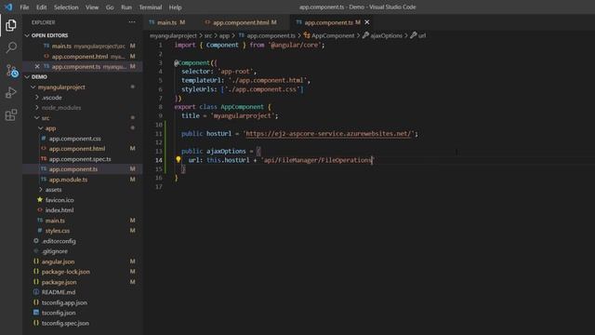Image resolution: width=595 pixels, height=335 pixels.
Task: Open the Search view in activity bar
Action: point(11,47)
